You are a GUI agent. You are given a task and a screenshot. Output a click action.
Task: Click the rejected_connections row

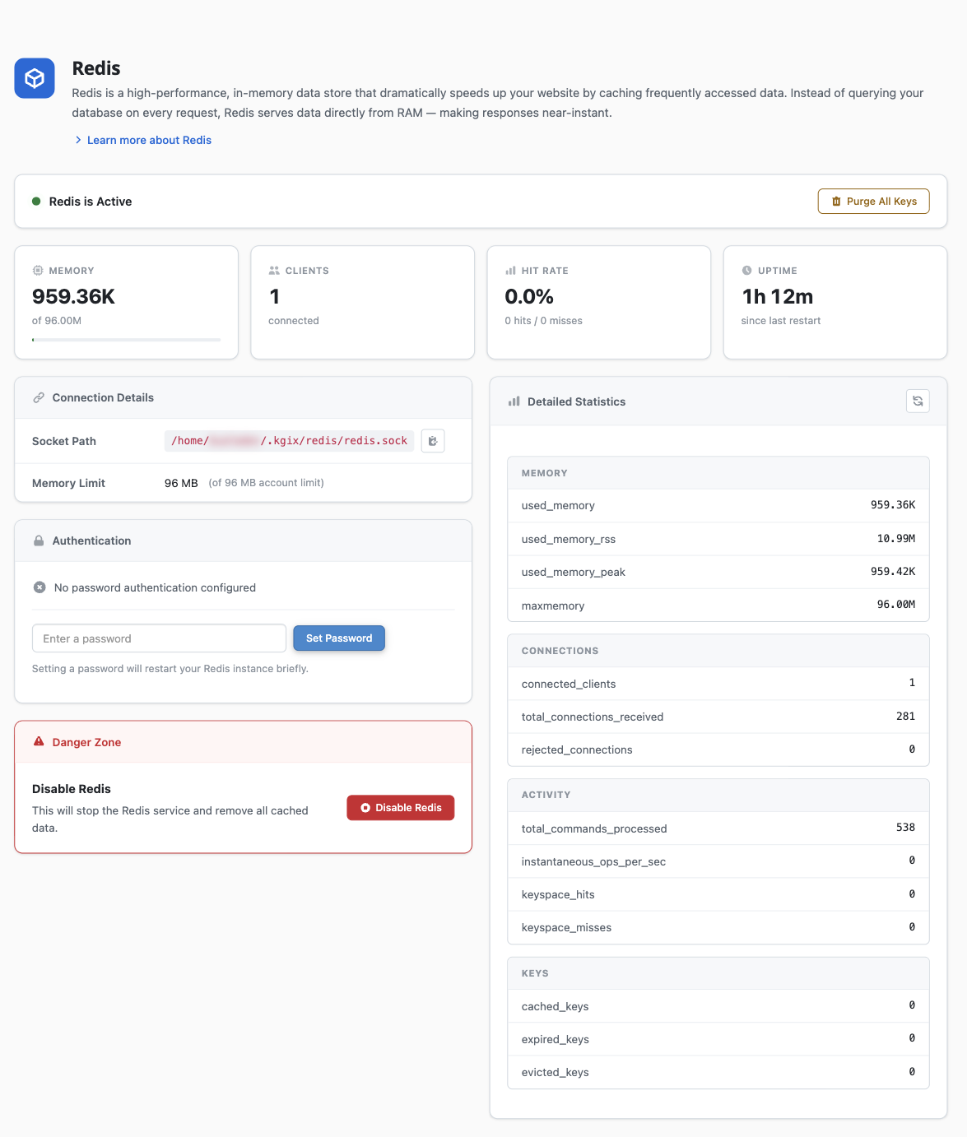tap(718, 749)
